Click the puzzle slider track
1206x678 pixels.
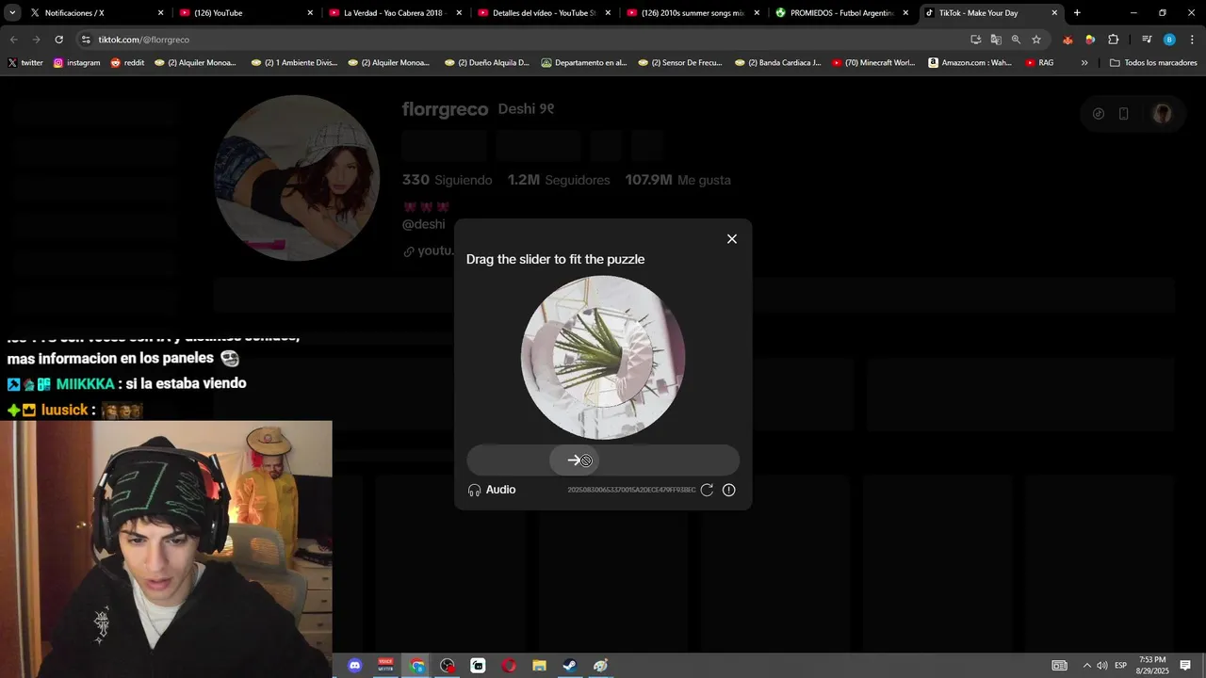603,460
